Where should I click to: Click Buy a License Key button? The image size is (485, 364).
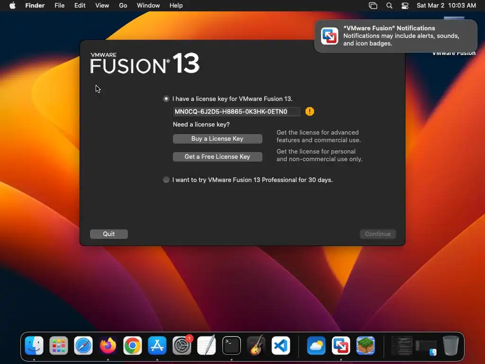click(217, 139)
